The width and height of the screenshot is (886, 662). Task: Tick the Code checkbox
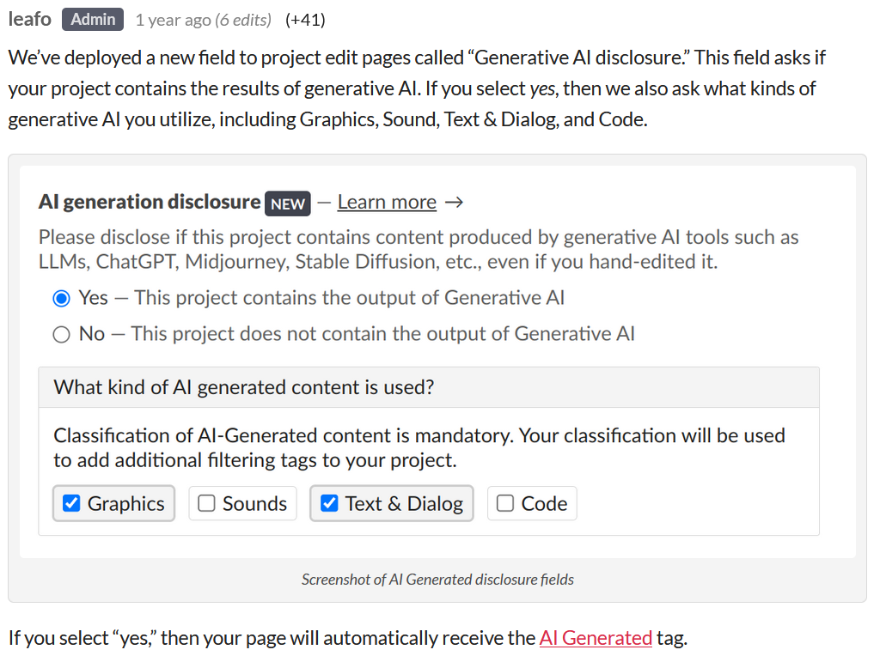click(506, 503)
